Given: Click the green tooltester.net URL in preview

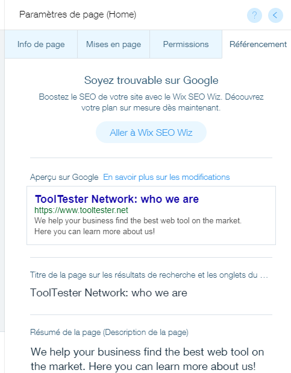Looking at the screenshot, I should 81,210.
